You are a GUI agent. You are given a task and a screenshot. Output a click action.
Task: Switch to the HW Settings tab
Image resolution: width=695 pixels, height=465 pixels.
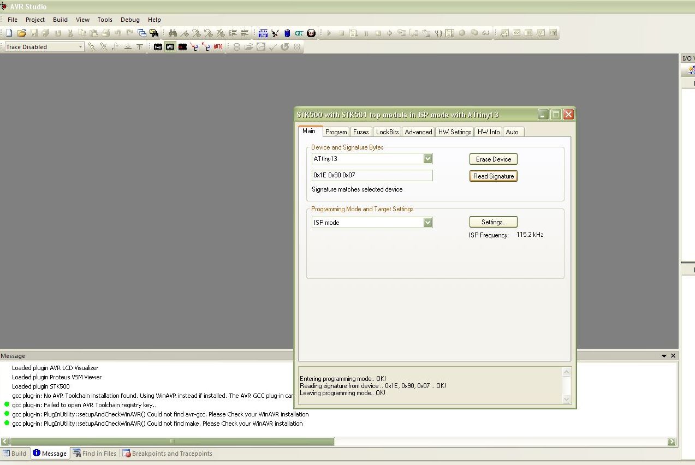point(454,132)
